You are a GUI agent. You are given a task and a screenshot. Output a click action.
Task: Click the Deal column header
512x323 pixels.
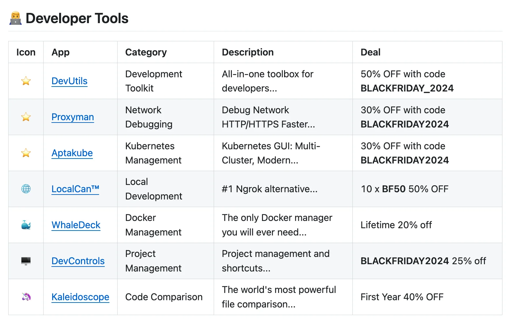370,52
